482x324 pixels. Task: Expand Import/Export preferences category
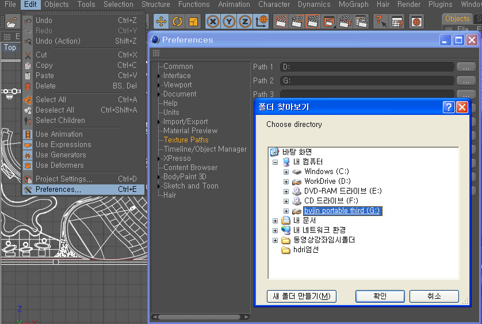(x=159, y=122)
